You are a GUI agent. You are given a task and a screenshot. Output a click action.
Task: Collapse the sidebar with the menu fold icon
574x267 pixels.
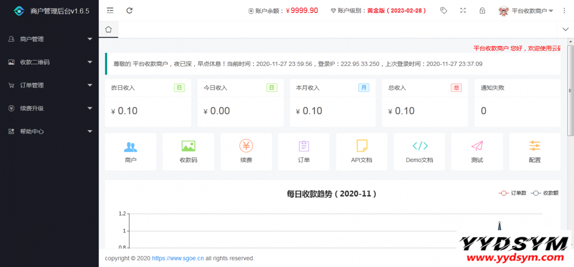[110, 10]
